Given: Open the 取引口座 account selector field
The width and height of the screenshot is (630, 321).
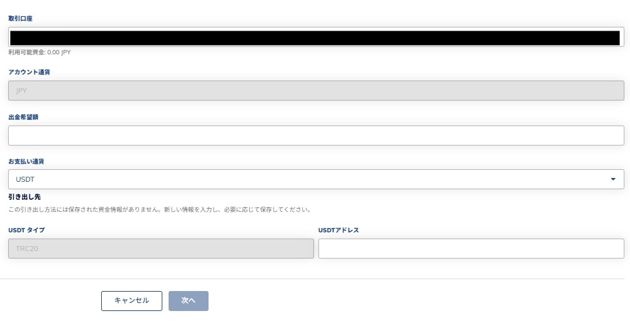Looking at the screenshot, I should tap(315, 37).
